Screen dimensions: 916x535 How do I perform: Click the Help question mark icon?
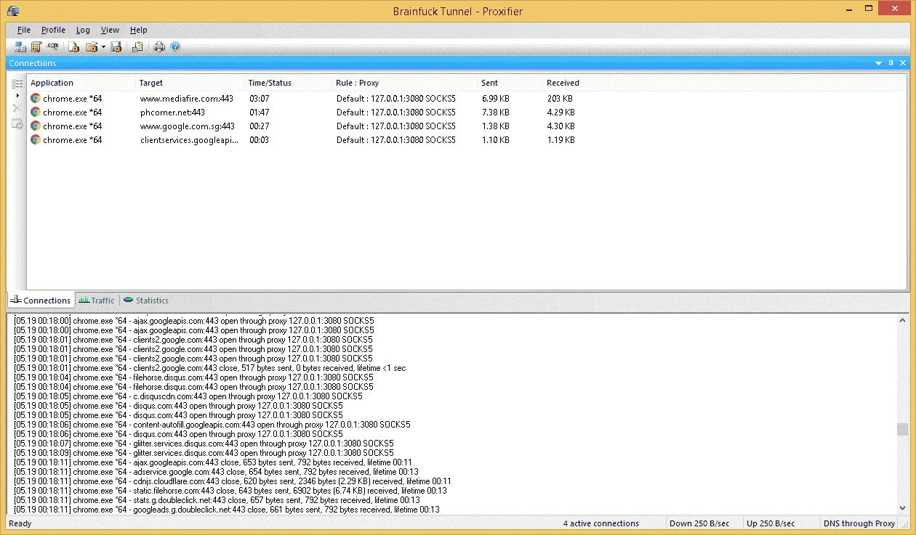click(175, 47)
